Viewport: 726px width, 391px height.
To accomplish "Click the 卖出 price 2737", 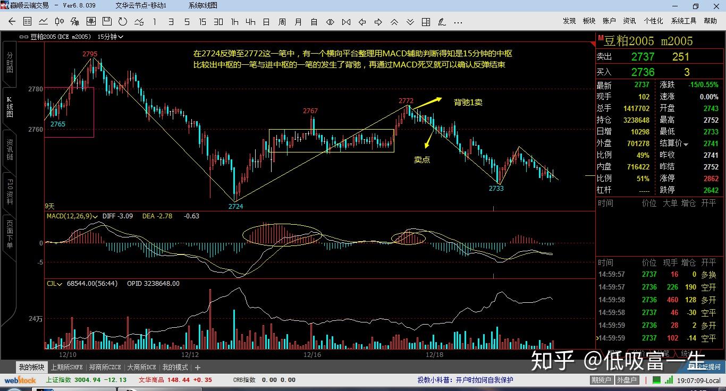I will [643, 57].
